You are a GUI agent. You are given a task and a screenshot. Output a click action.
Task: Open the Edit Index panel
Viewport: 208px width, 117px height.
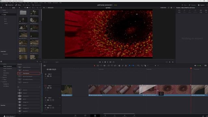[x=27, y=5]
